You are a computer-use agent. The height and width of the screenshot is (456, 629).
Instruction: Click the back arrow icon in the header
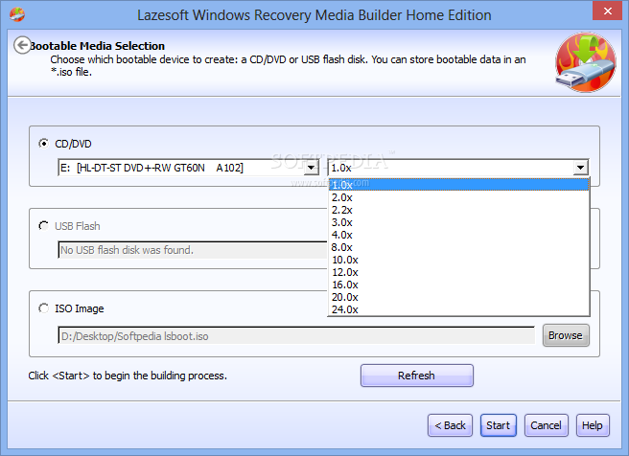(x=22, y=45)
